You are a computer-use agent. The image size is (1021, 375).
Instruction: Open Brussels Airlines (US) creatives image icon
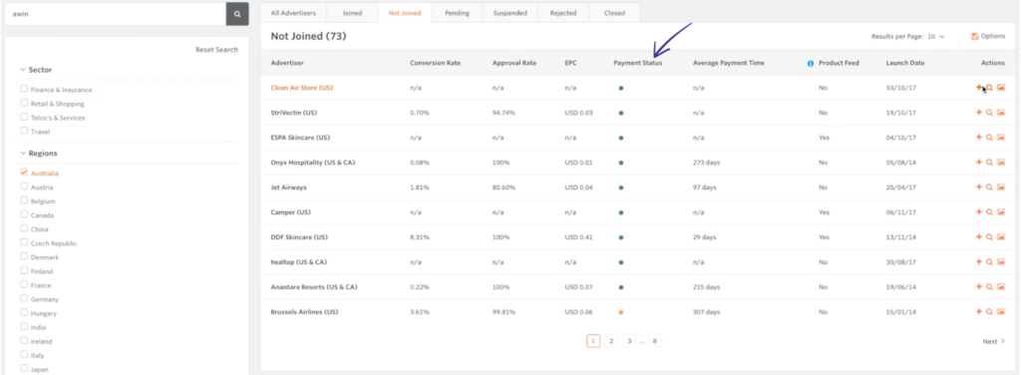pos(1001,312)
